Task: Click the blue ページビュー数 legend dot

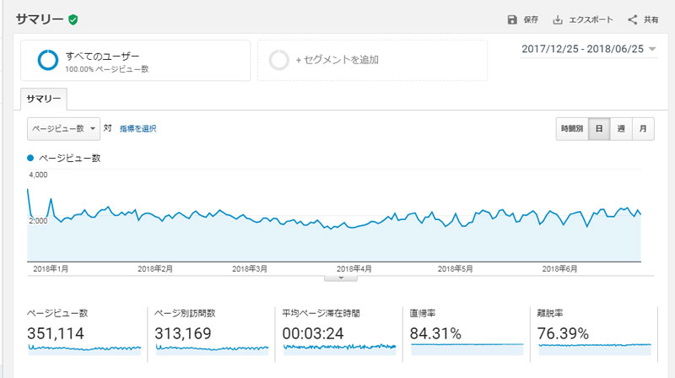Action: [30, 158]
